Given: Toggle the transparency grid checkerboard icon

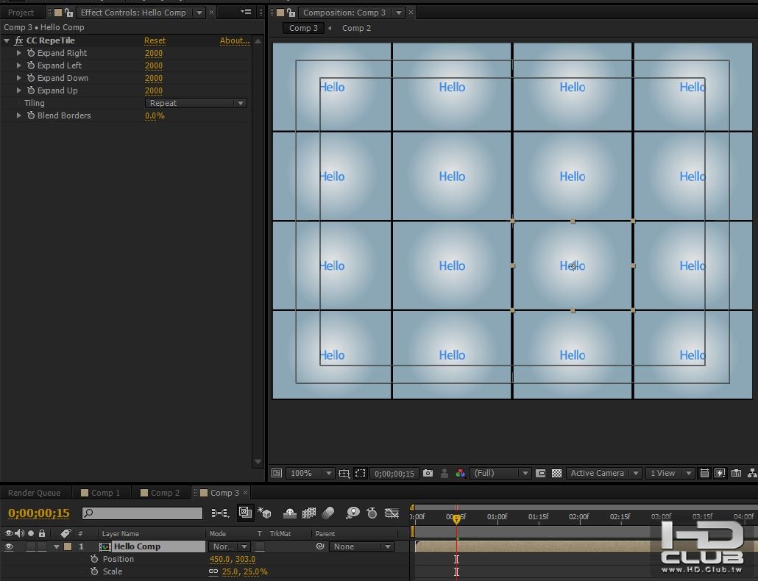Looking at the screenshot, I should click(556, 474).
